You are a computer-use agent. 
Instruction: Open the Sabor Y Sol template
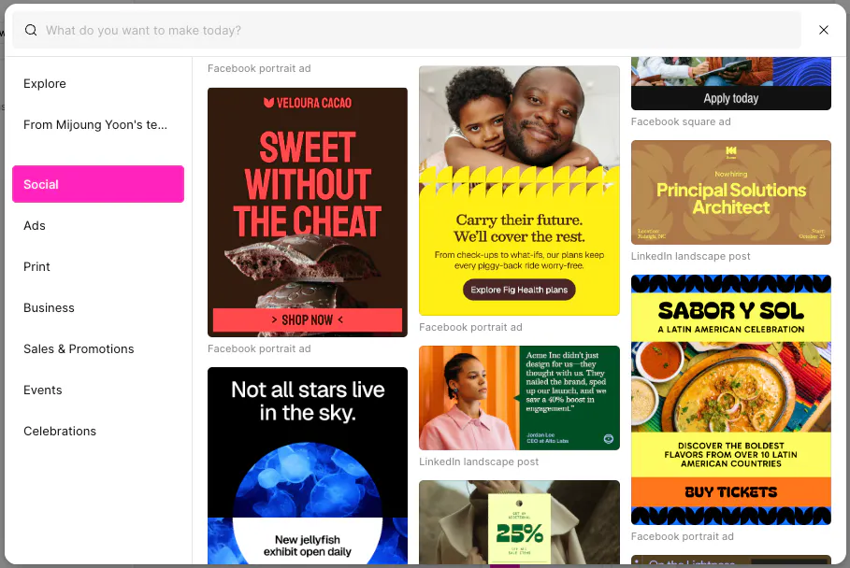point(730,400)
